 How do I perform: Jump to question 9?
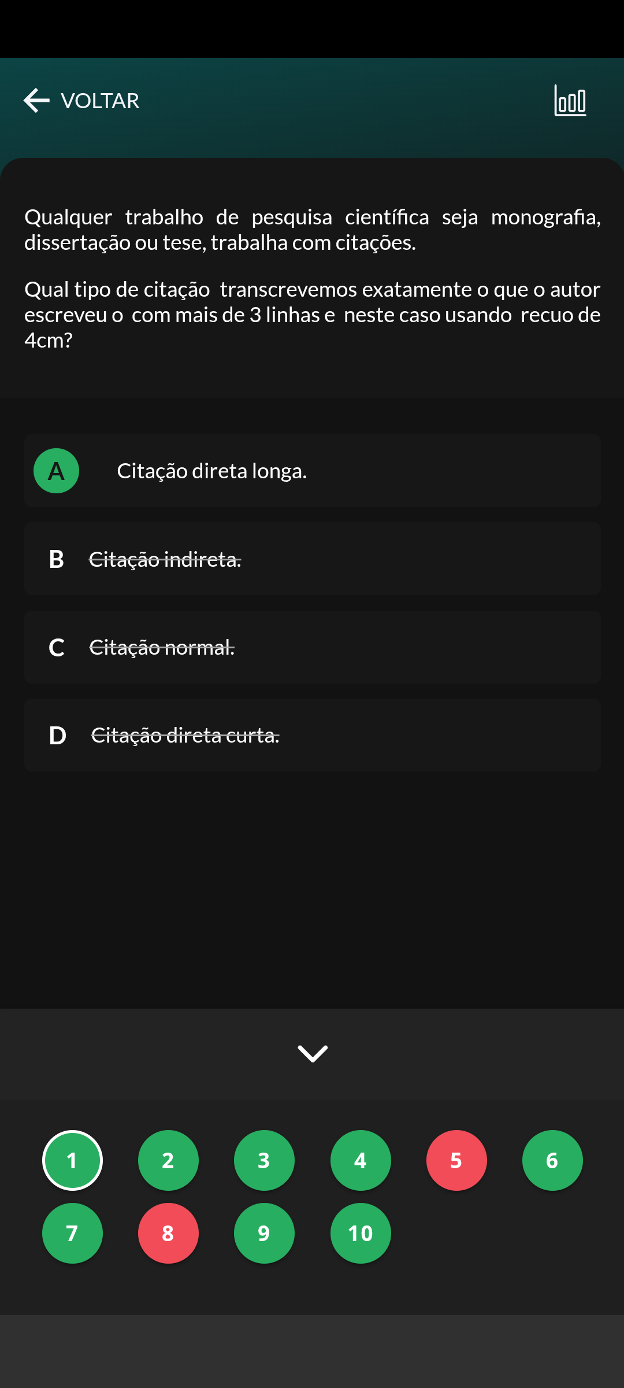click(264, 1233)
